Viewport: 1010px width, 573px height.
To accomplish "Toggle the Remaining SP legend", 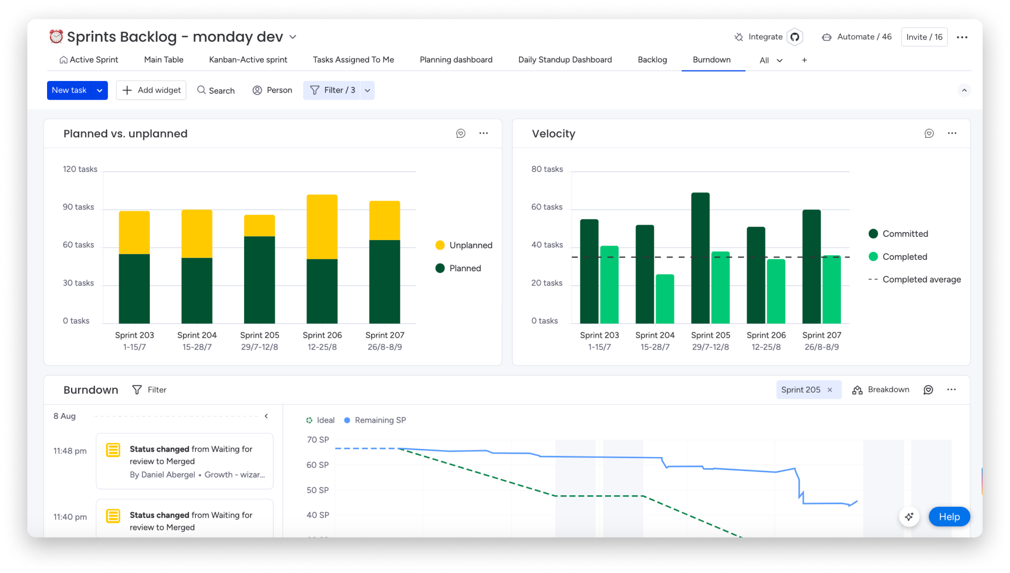I will pos(375,420).
